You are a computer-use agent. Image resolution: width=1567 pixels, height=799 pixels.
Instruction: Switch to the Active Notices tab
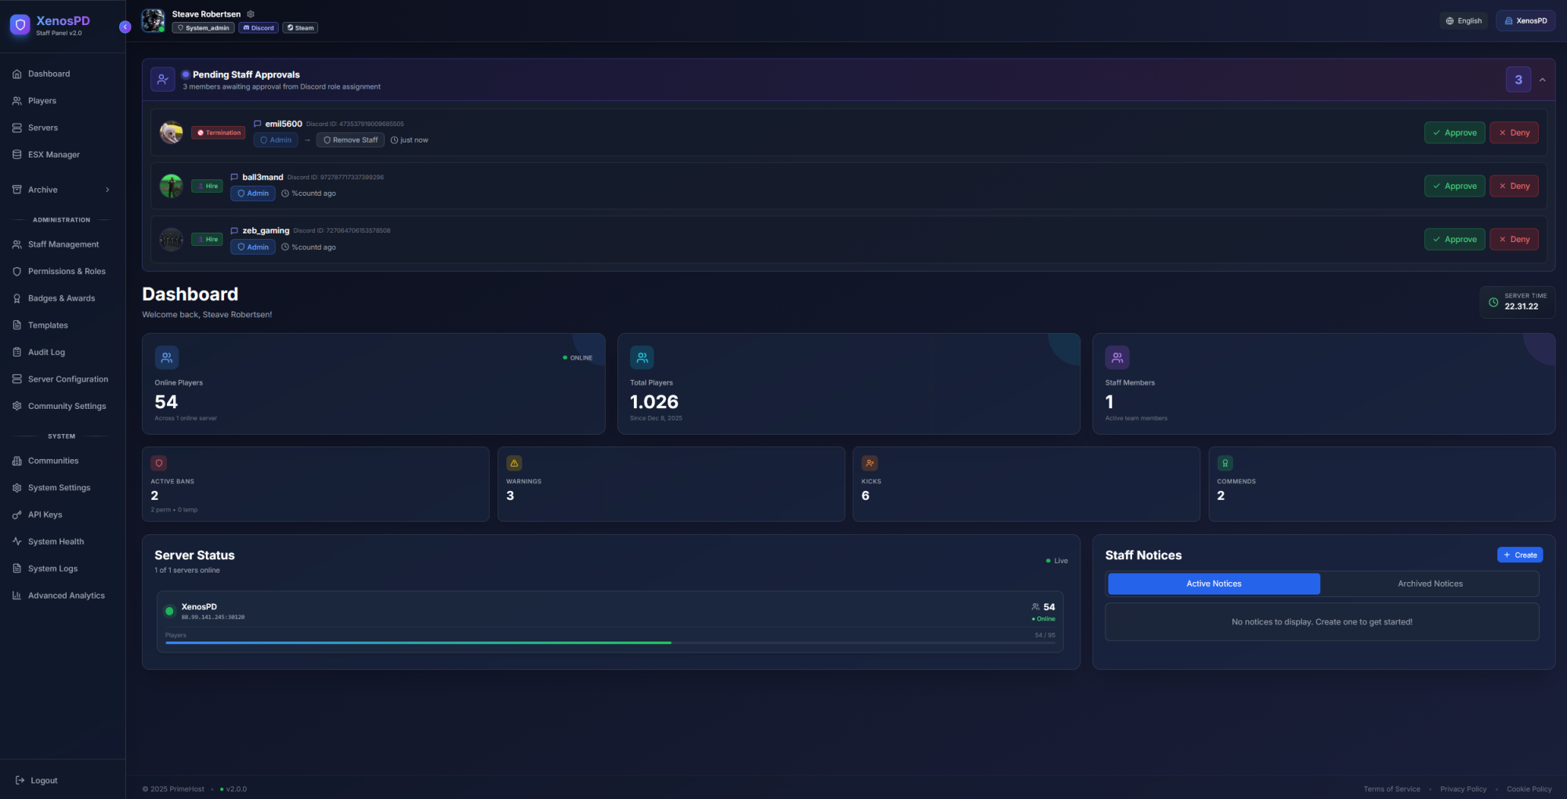tap(1214, 584)
